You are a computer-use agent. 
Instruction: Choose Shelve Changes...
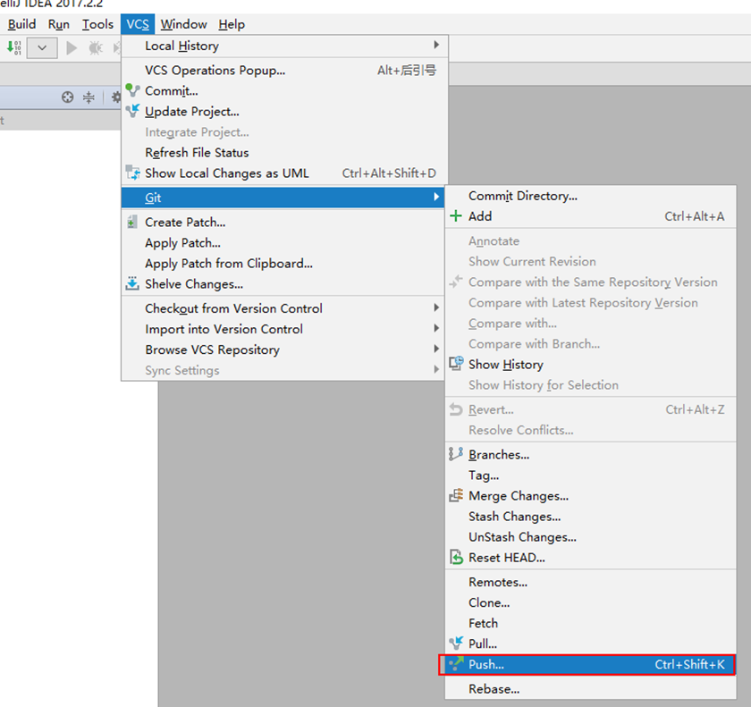tap(284, 284)
